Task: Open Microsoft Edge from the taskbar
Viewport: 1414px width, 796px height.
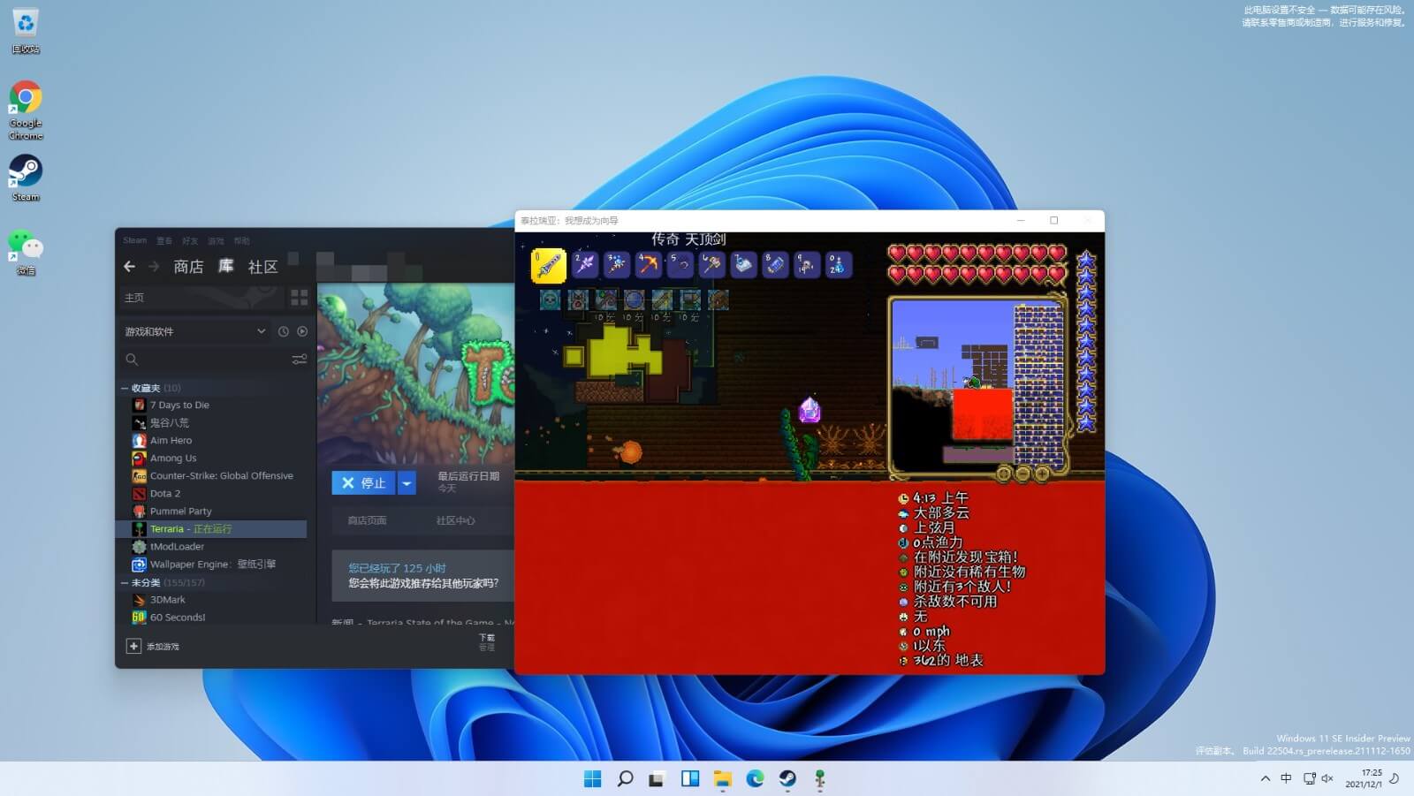Action: click(x=755, y=779)
